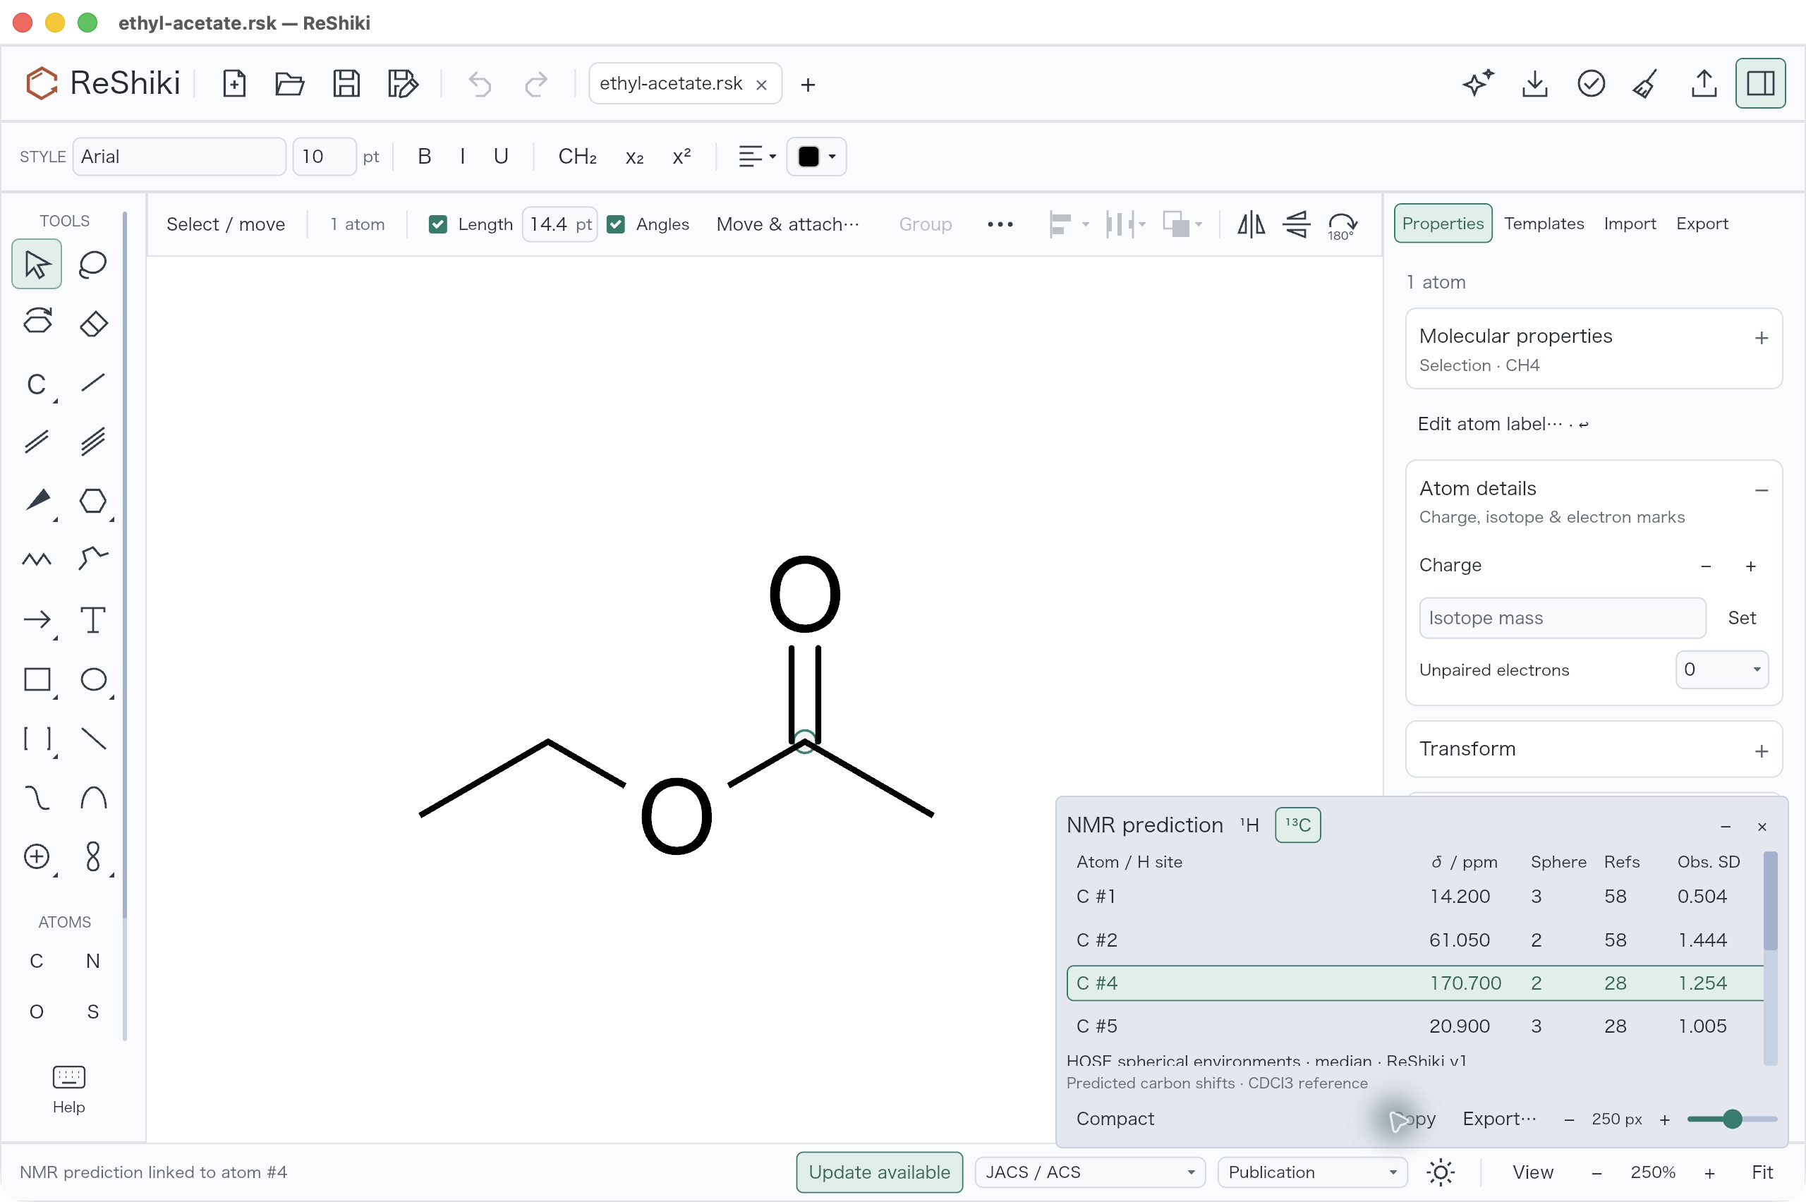This screenshot has width=1806, height=1202.
Task: Open the keyboard Help button
Action: click(x=68, y=1089)
